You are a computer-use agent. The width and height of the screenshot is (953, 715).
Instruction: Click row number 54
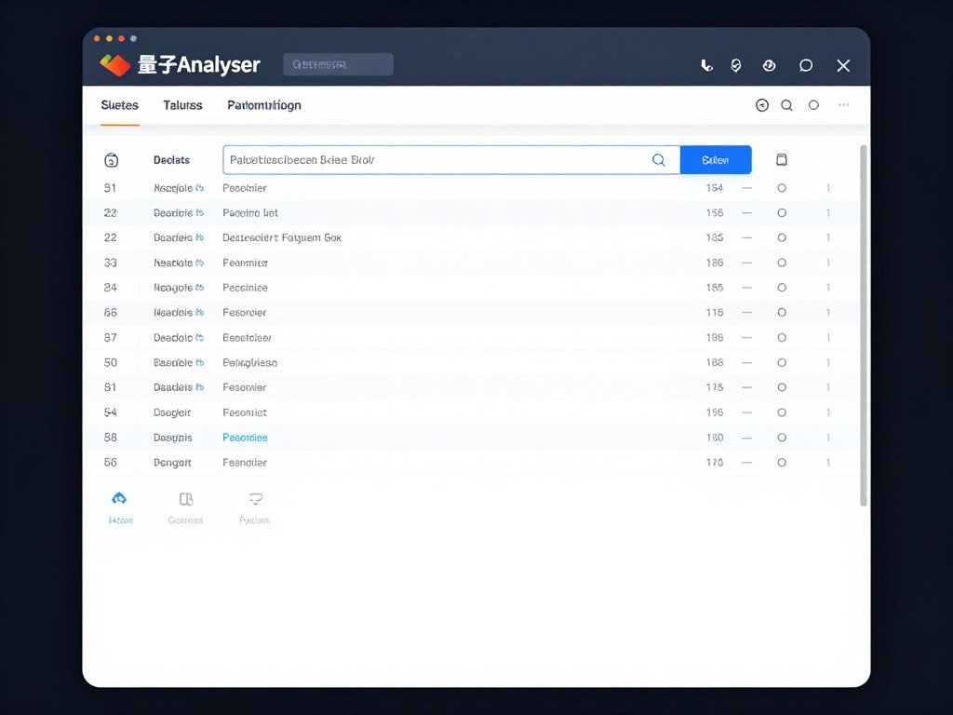click(x=110, y=412)
